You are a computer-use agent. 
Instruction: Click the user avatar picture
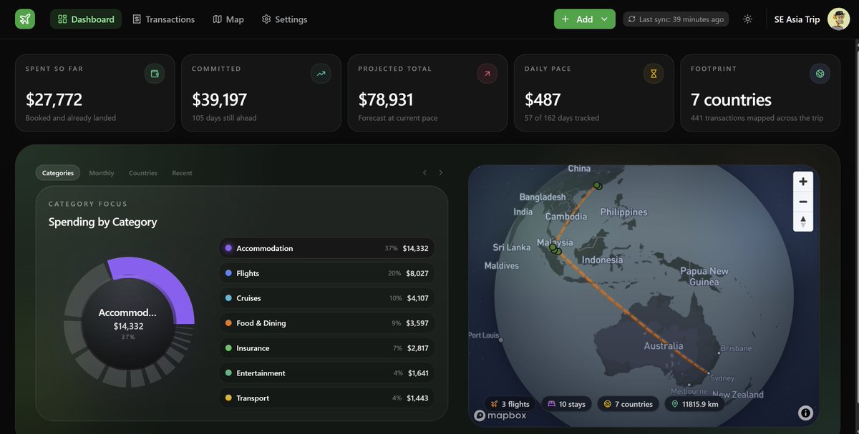[838, 19]
